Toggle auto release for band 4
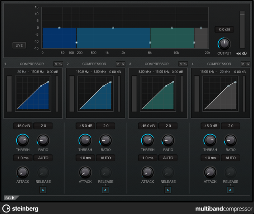Image resolution: width=254 pixels, height=214 pixels. point(230,190)
